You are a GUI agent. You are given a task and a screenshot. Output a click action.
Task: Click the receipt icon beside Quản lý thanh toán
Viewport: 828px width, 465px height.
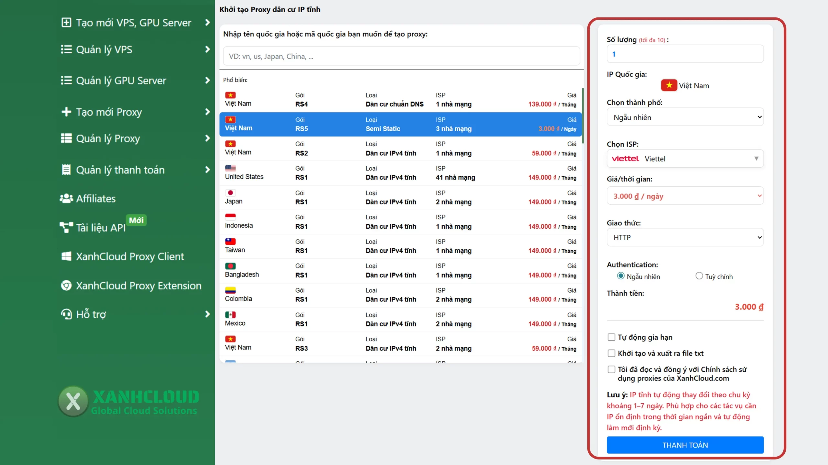(66, 170)
